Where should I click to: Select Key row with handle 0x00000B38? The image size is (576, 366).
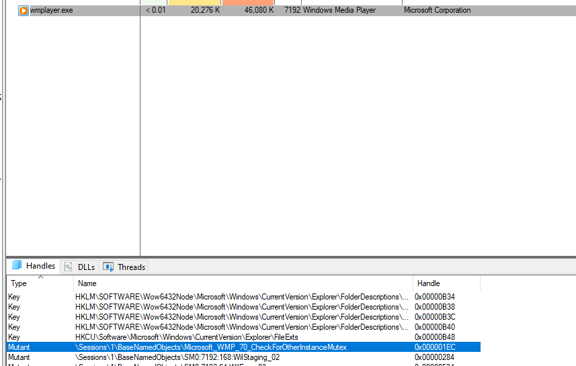[243, 307]
